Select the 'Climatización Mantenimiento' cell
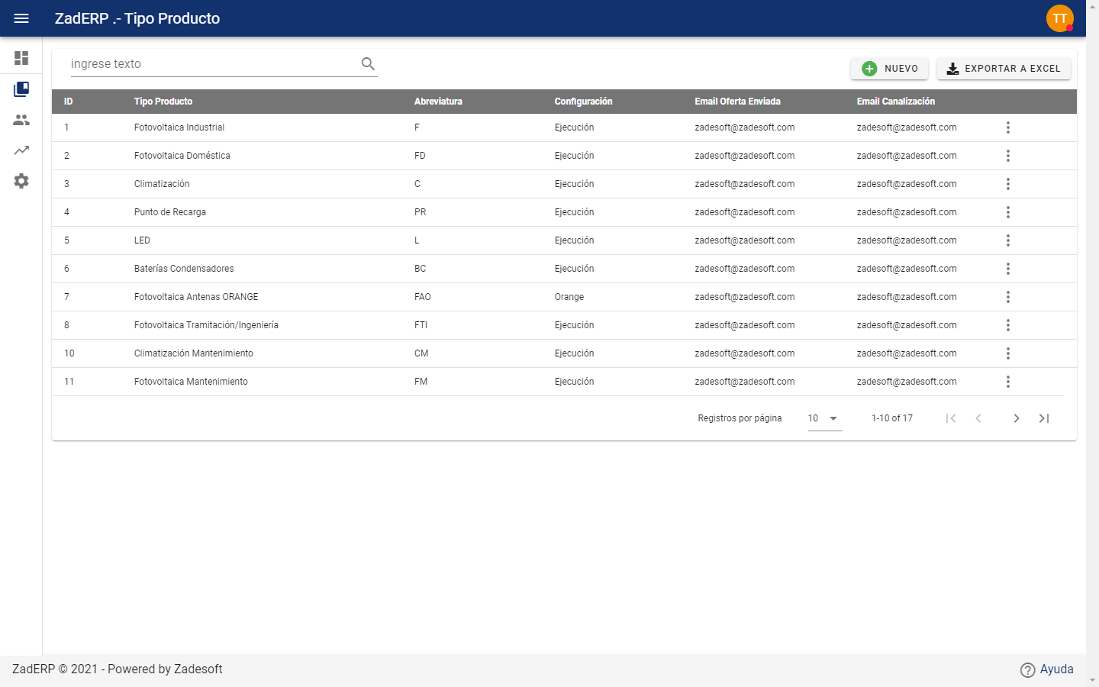This screenshot has width=1099, height=687. click(x=194, y=353)
